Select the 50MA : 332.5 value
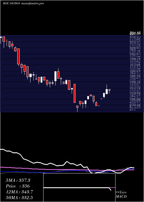Viewport: 144px width, 202px height. tap(19, 197)
